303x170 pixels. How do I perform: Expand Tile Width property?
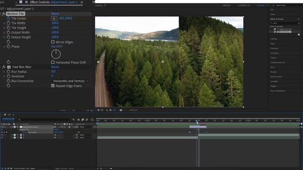(x=4, y=23)
